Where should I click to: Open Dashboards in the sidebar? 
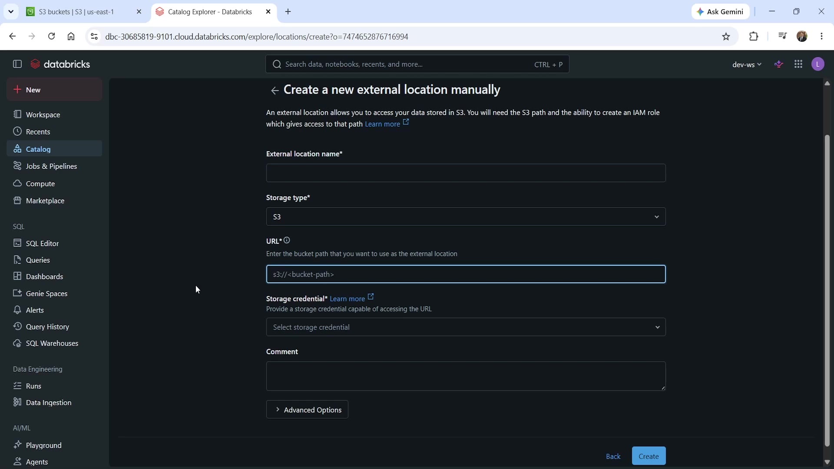pos(54,277)
